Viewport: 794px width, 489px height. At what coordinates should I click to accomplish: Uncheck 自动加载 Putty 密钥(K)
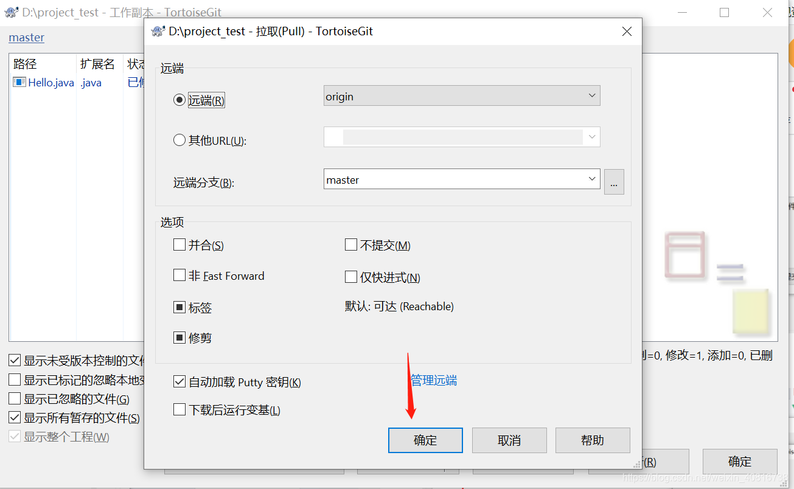pyautogui.click(x=179, y=381)
